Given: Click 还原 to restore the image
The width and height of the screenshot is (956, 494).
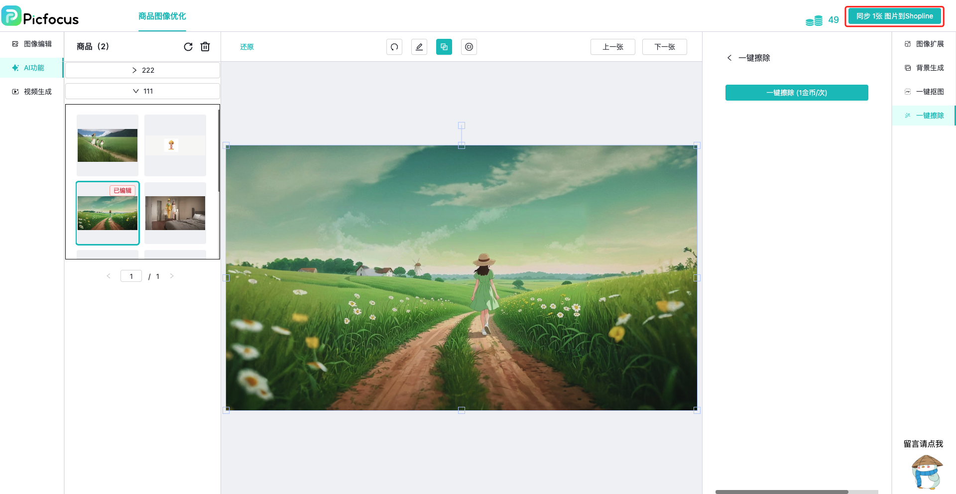Looking at the screenshot, I should (x=247, y=47).
